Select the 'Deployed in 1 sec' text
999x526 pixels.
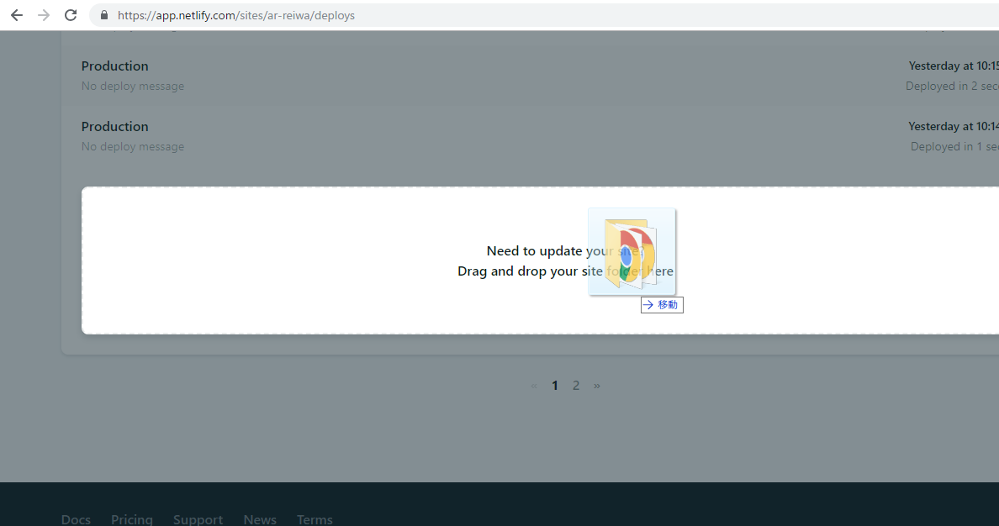[954, 146]
